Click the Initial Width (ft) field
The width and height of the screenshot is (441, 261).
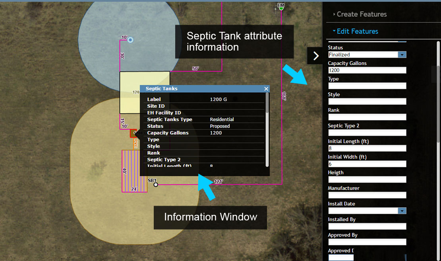[x=367, y=164]
